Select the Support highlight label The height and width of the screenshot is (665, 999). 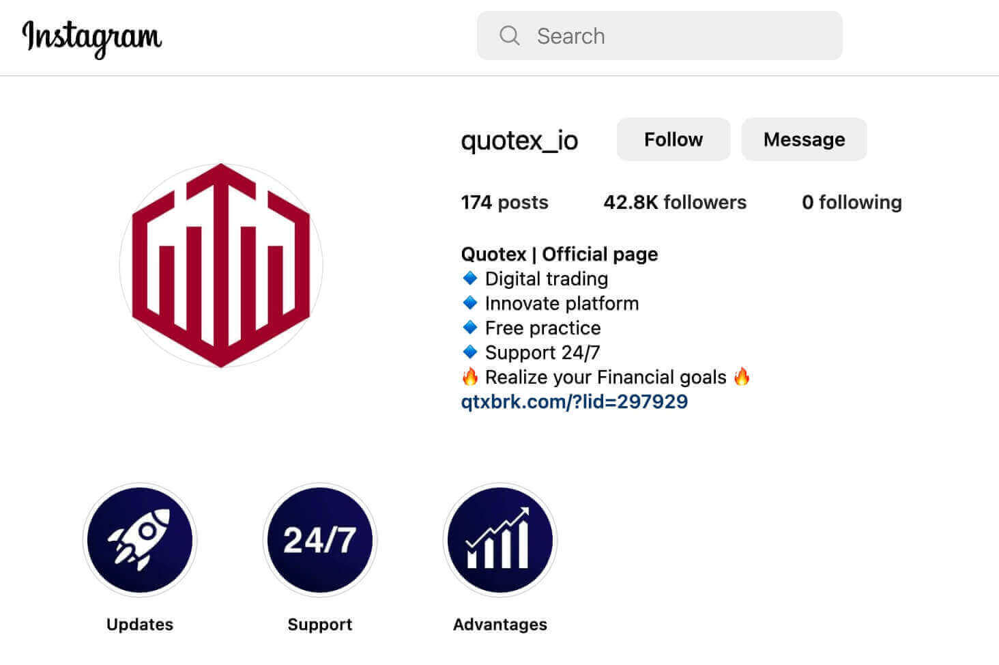pos(319,624)
